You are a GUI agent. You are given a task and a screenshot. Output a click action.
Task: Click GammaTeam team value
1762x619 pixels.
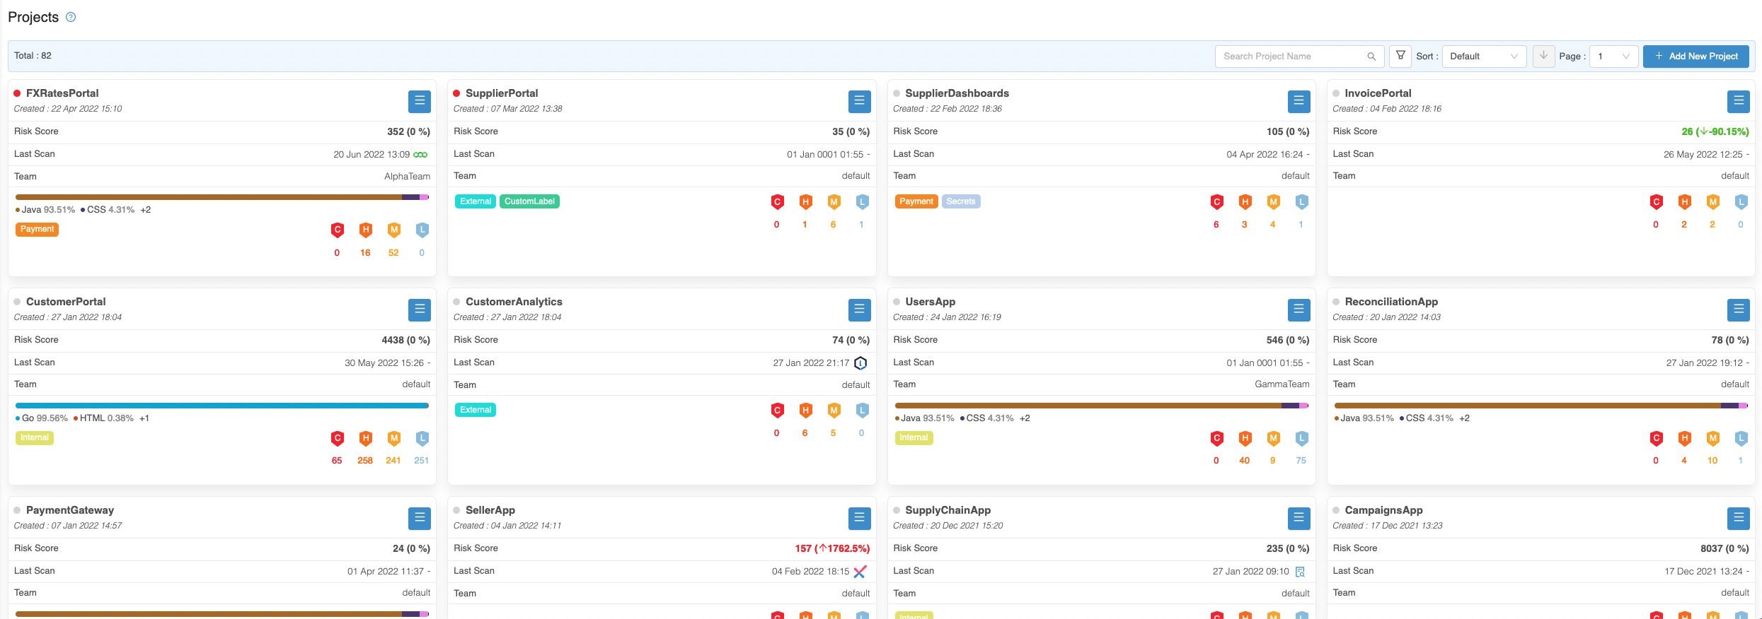(1282, 384)
